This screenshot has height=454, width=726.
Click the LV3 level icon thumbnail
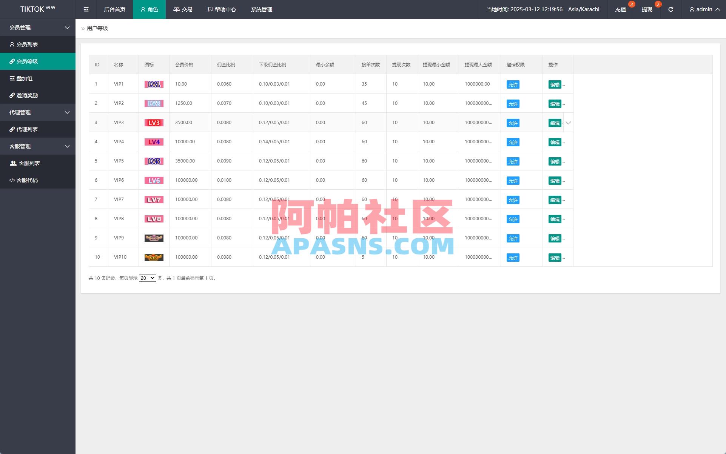pyautogui.click(x=154, y=123)
